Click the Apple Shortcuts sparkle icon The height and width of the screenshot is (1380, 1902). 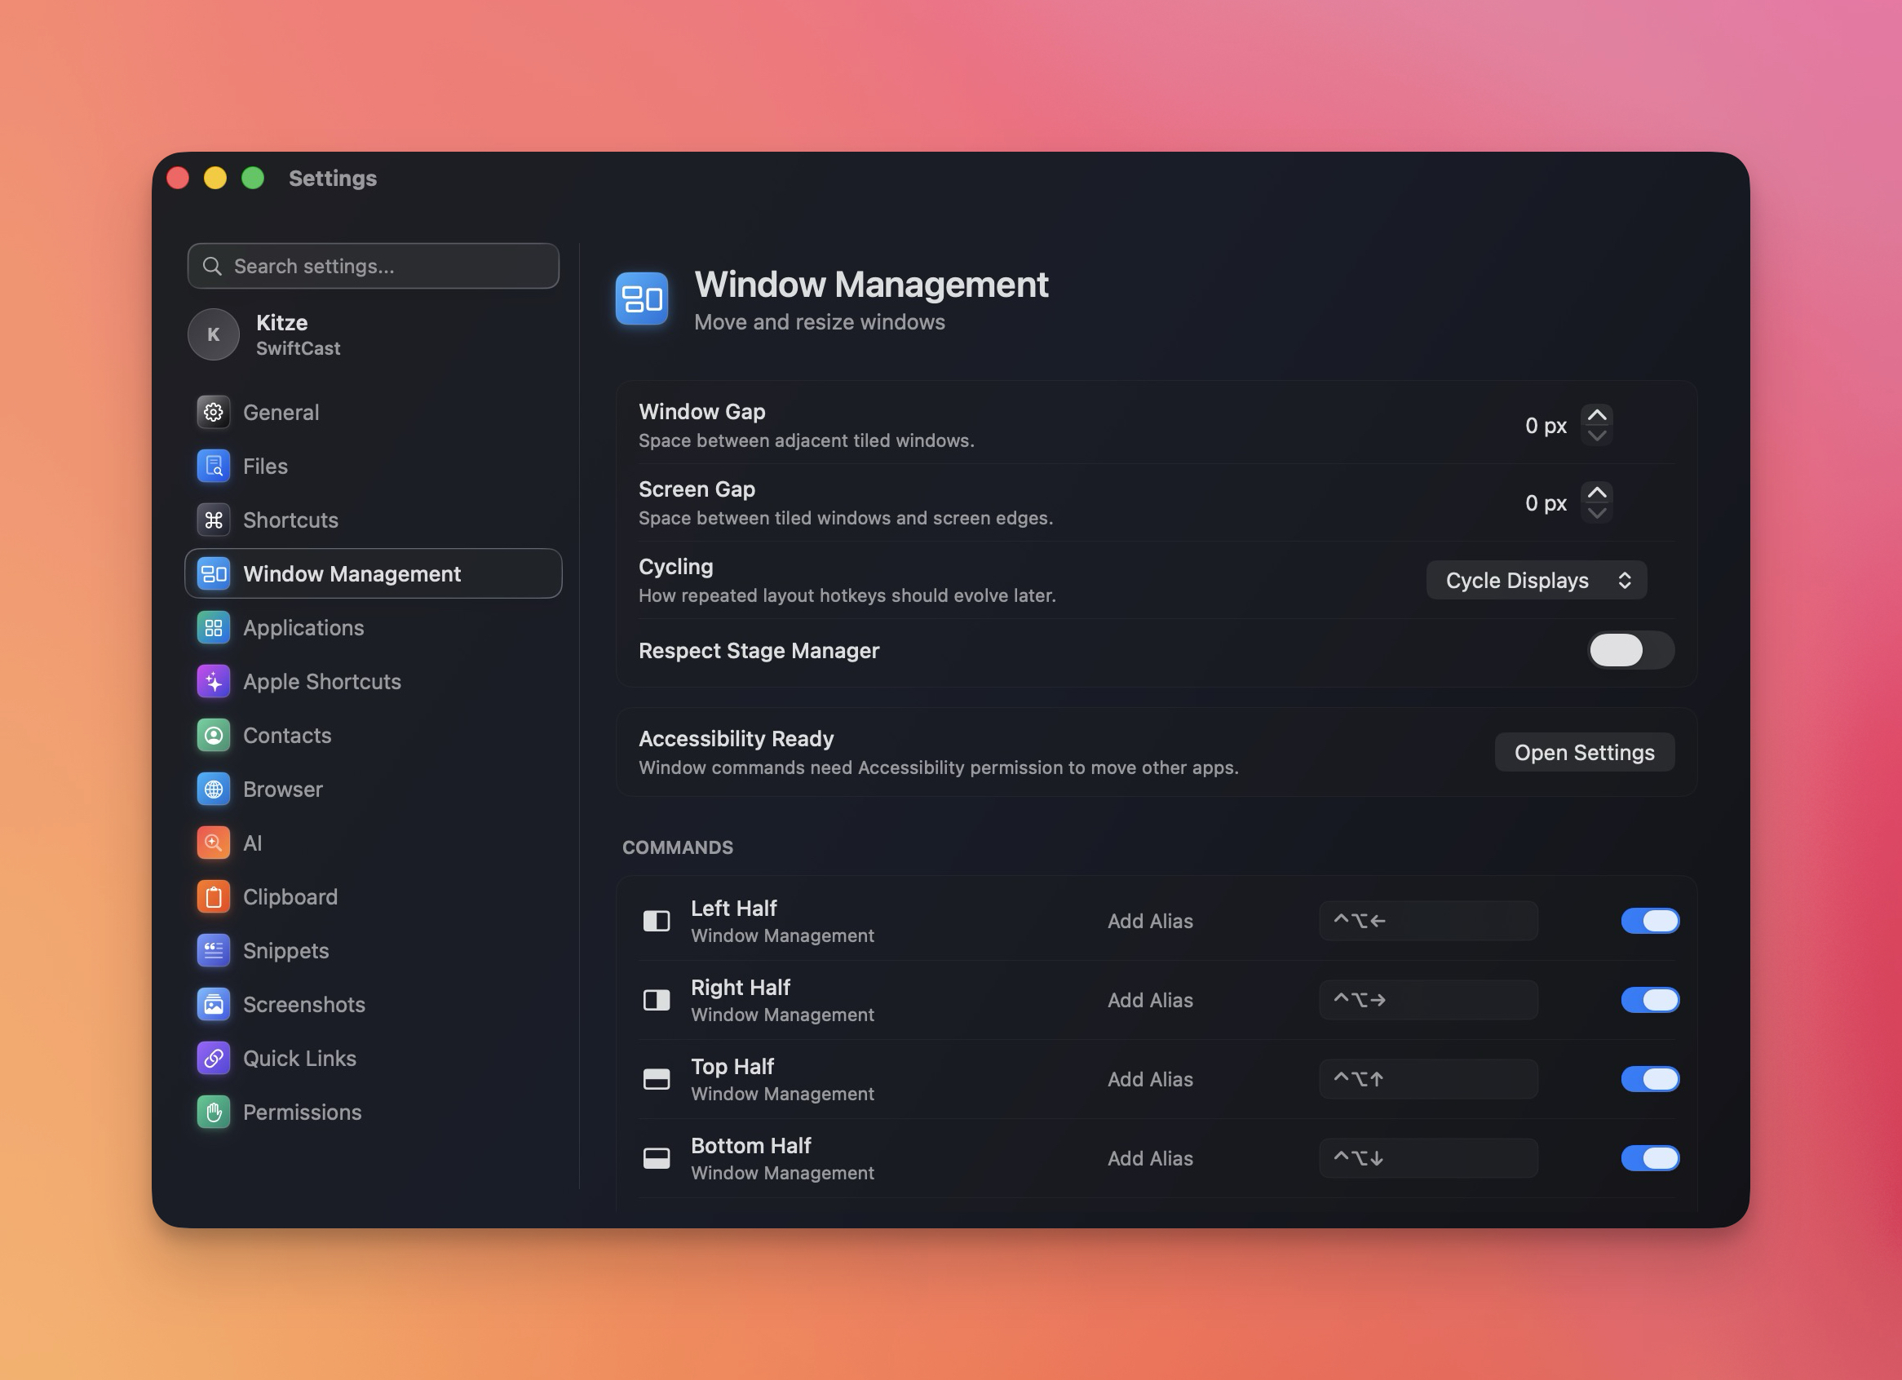[x=213, y=681]
